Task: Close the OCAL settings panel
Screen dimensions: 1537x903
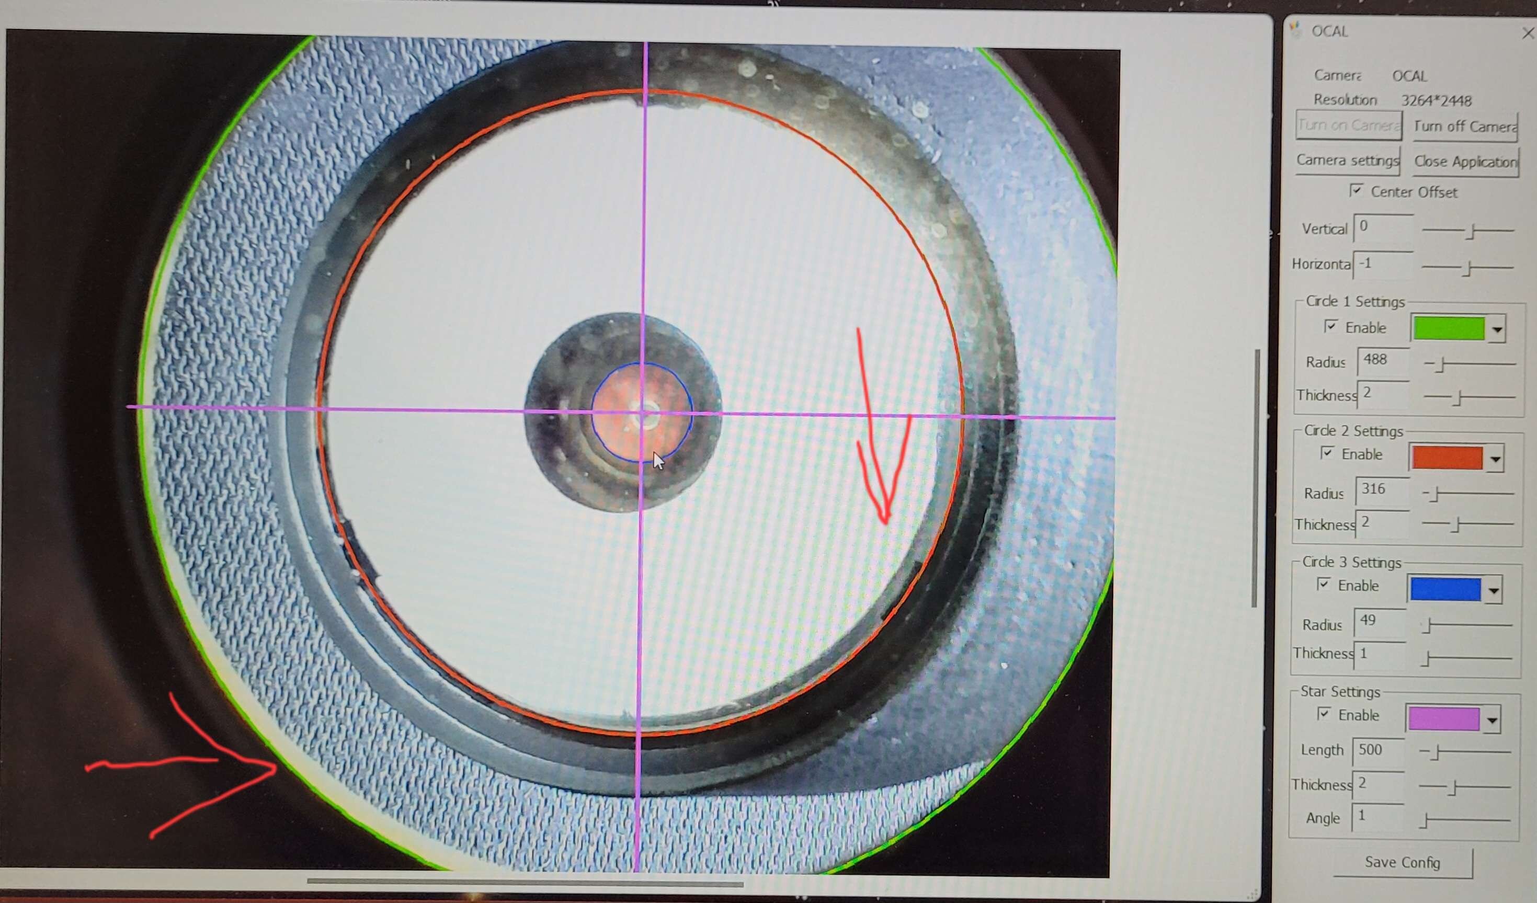Action: [1528, 33]
